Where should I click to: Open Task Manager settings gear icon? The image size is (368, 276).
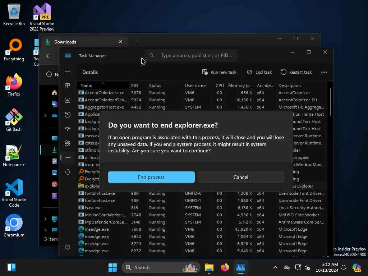tap(68, 247)
